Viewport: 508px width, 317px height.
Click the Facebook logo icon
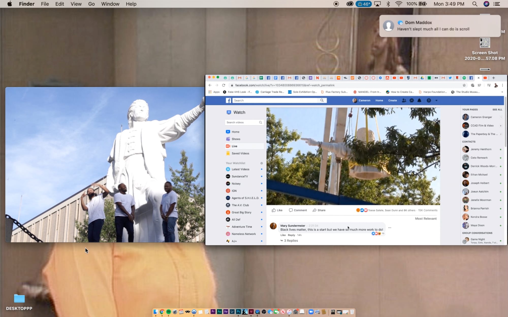tap(228, 100)
